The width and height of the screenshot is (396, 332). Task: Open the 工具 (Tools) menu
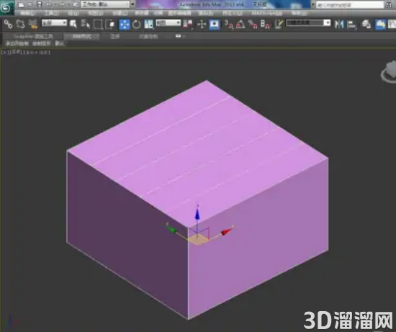pos(52,13)
